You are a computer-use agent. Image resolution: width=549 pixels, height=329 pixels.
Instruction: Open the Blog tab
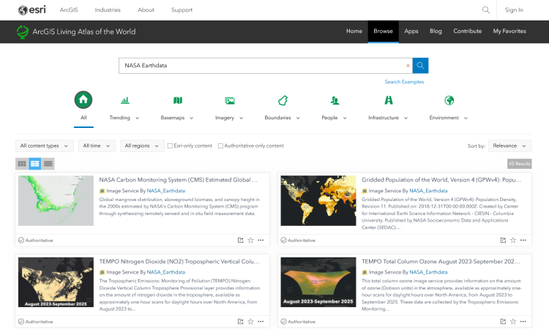coord(436,31)
